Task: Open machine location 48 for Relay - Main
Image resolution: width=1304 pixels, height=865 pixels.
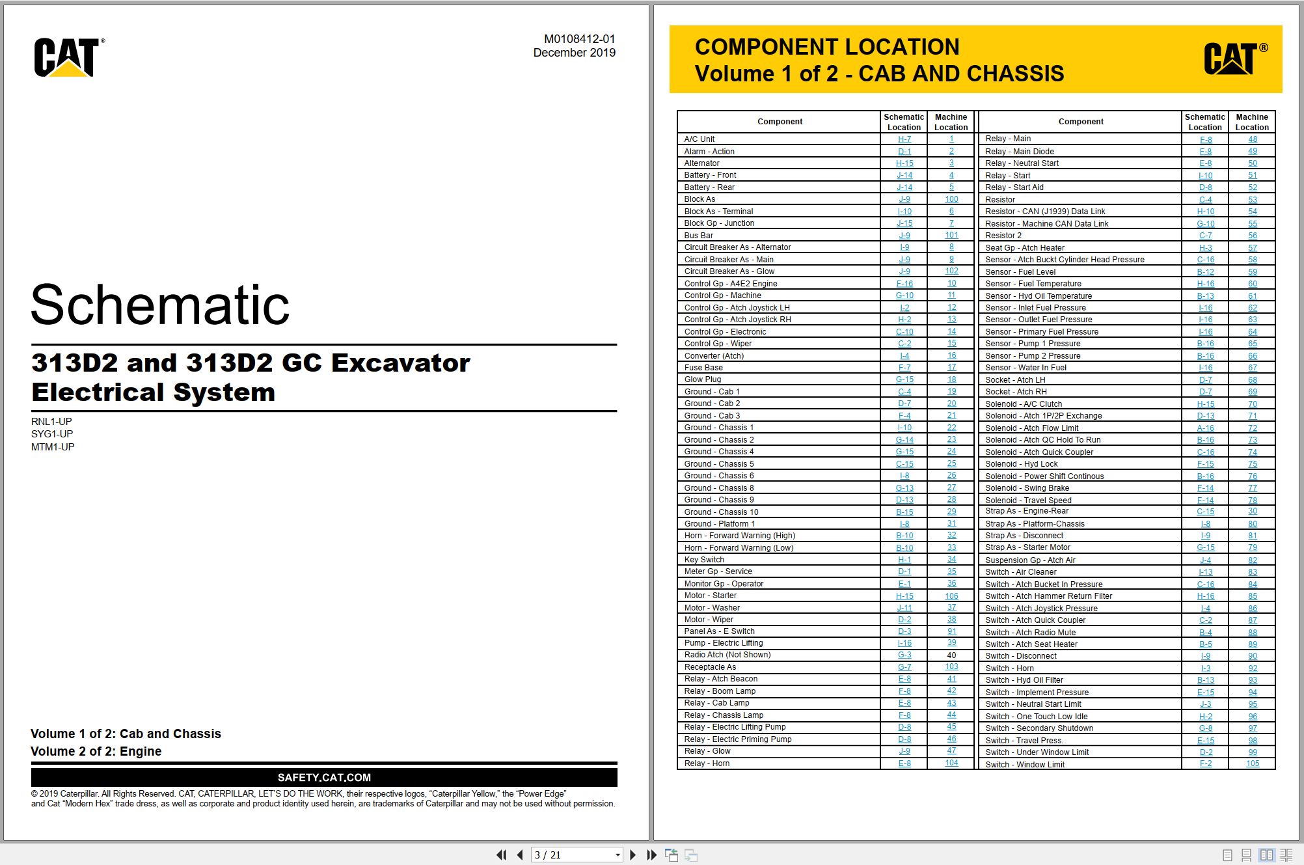Action: (1253, 139)
